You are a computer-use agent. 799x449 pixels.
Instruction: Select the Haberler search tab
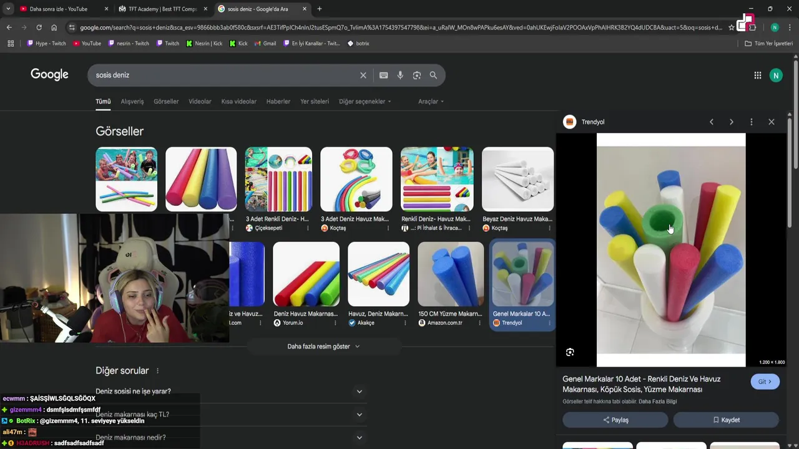[278, 102]
